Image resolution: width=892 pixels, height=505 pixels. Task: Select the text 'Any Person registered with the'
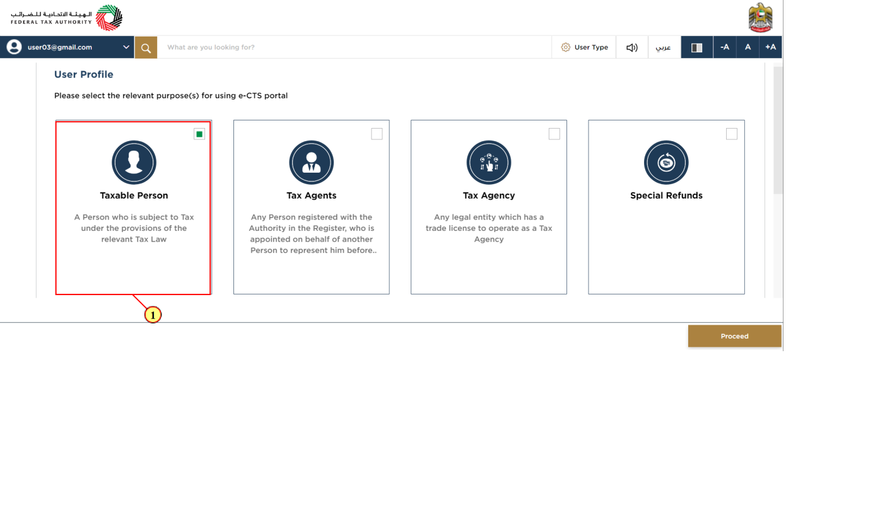tap(312, 217)
